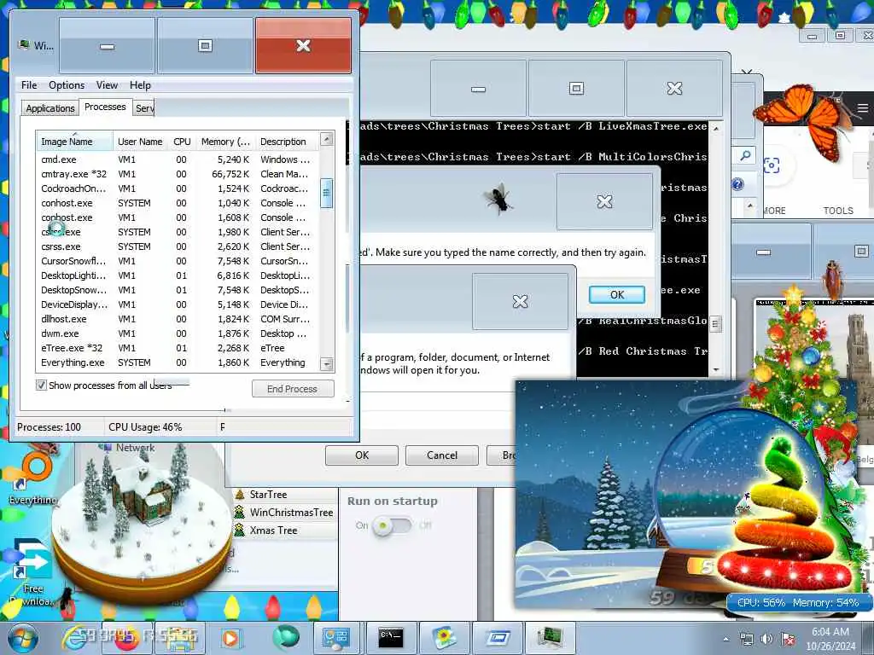Open the Action Center flag icon
Viewport: 874px width, 655px height.
(x=788, y=639)
